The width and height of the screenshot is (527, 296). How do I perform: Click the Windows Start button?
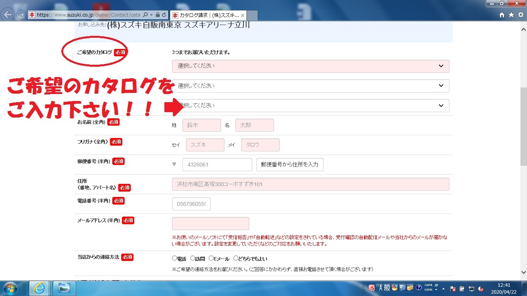(x=9, y=288)
